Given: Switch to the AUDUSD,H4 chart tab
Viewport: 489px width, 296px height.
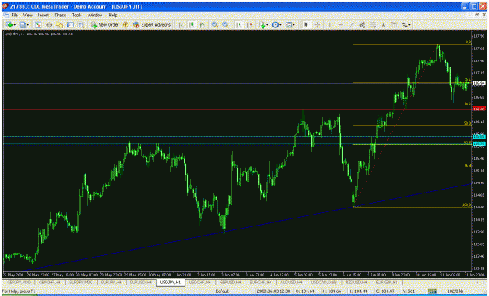Looking at the screenshot, I should click(291, 282).
